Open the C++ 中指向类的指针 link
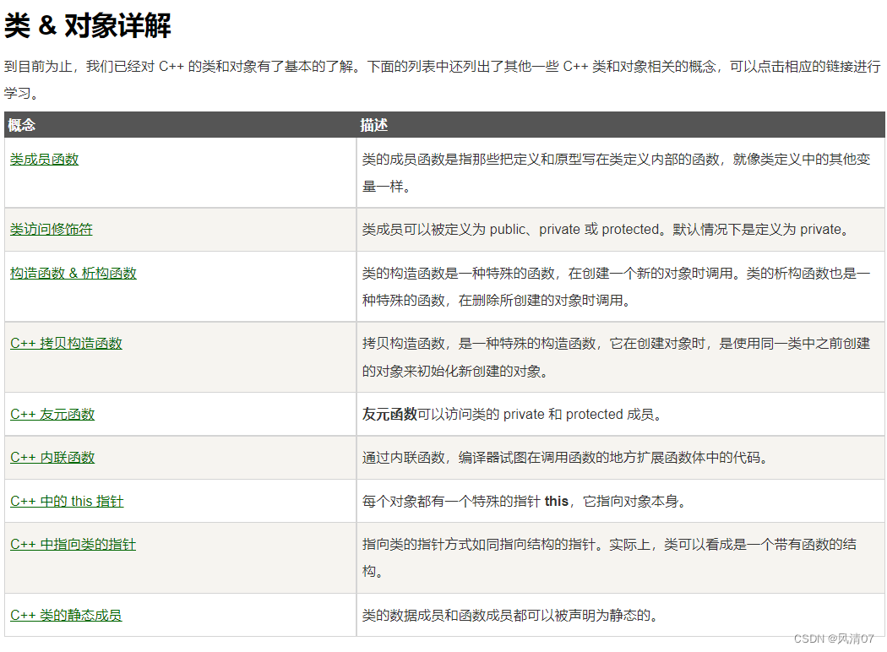 point(73,544)
